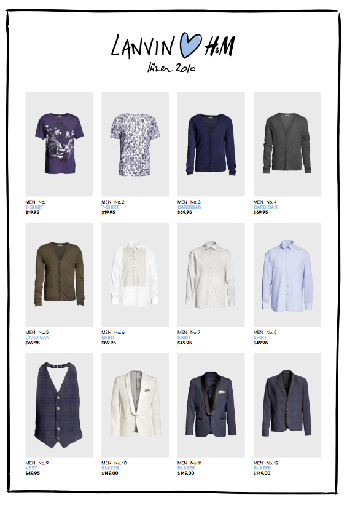The height and width of the screenshot is (505, 347).
Task: View the white tuxedo bib shirt No. 6
Action: (135, 275)
